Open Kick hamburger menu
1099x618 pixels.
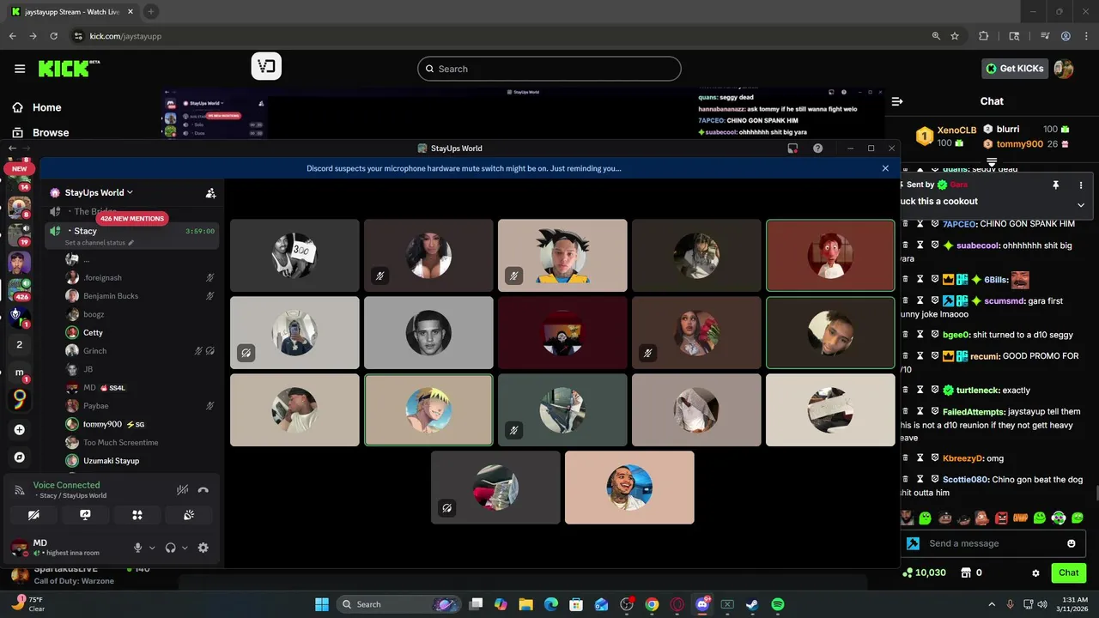coord(20,69)
